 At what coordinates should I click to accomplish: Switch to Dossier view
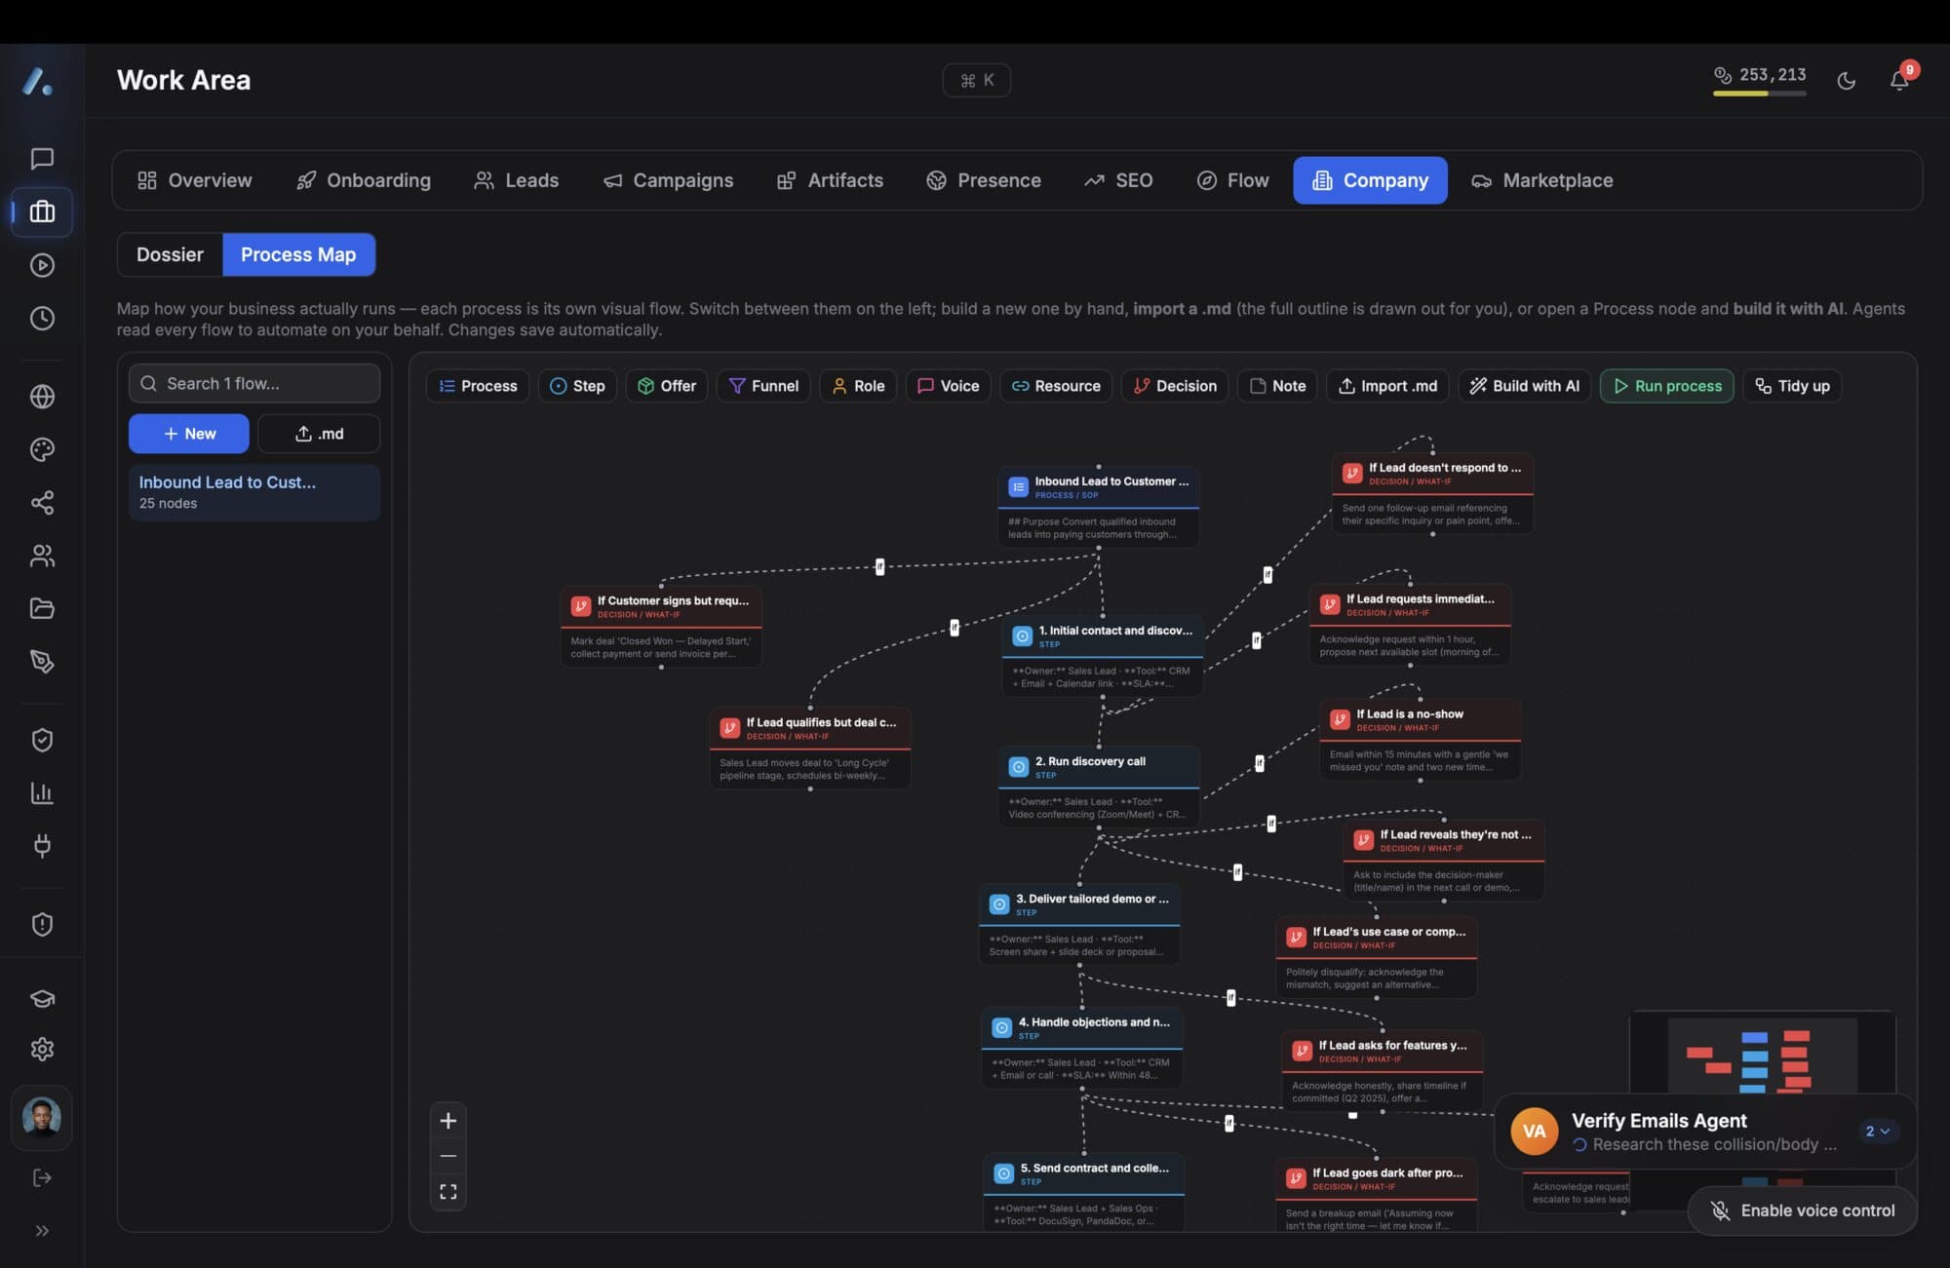click(170, 254)
